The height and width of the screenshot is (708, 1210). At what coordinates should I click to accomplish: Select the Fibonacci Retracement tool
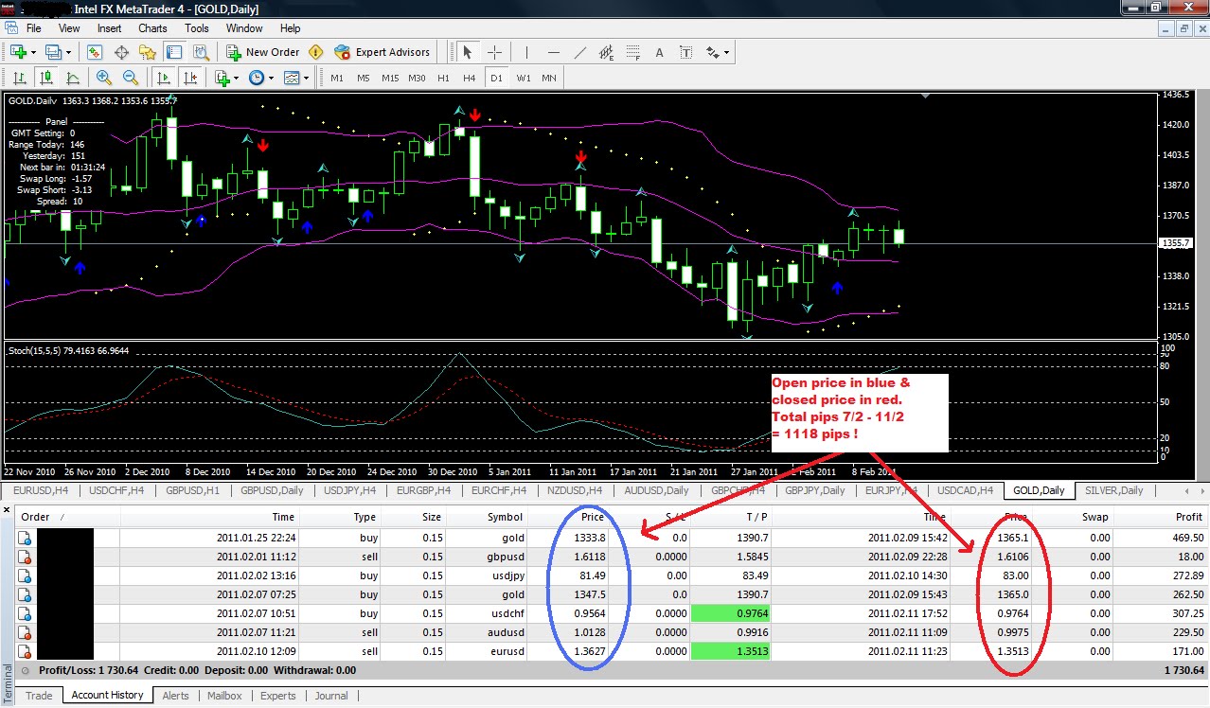pos(633,52)
